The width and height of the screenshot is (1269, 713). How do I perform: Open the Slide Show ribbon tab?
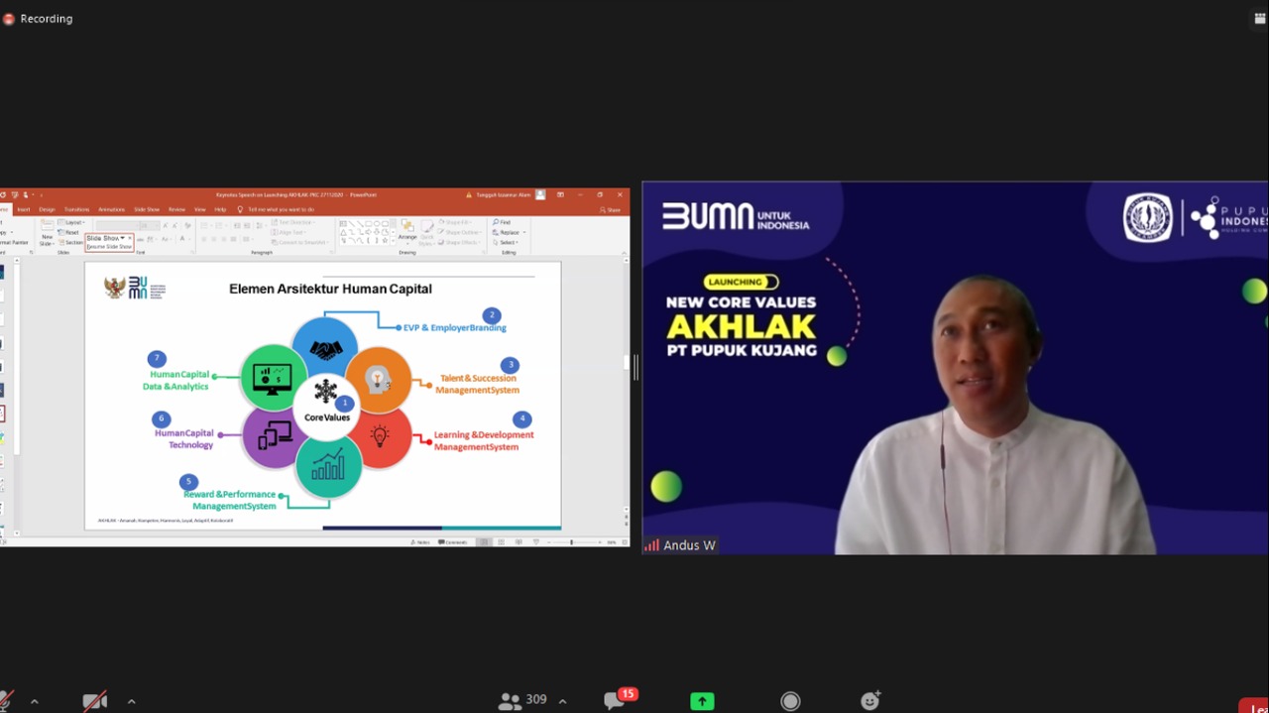coord(147,209)
